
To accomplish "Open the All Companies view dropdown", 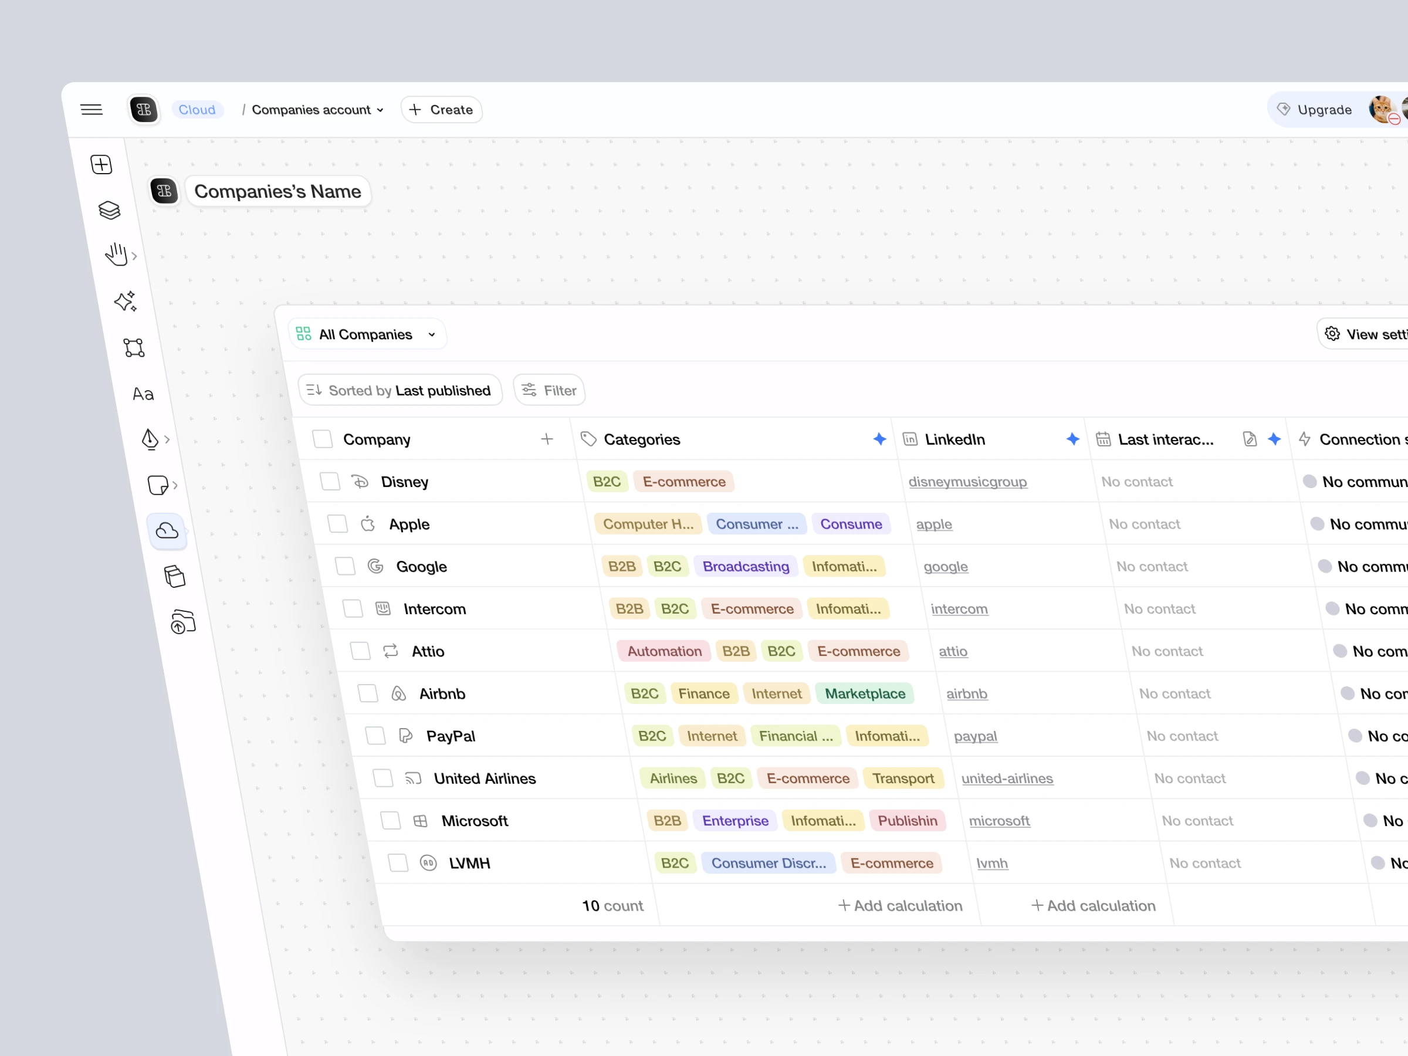I will (x=367, y=334).
